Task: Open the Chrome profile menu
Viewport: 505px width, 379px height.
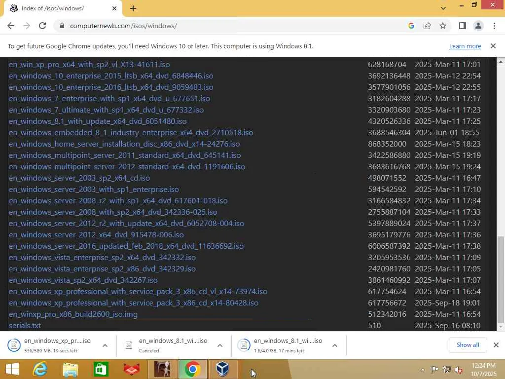Action: [x=478, y=26]
